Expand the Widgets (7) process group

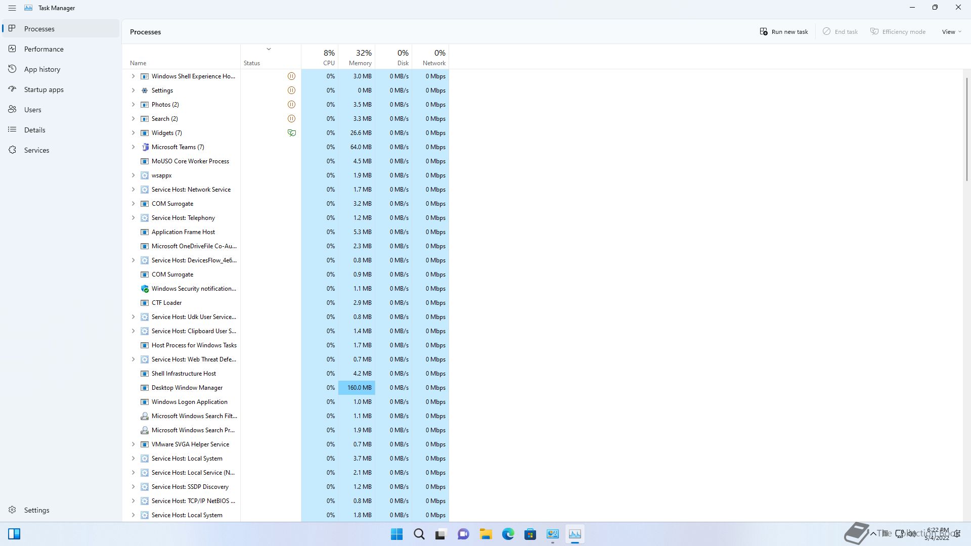click(x=133, y=133)
